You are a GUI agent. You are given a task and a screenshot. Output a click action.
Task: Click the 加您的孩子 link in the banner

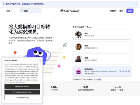26,4
